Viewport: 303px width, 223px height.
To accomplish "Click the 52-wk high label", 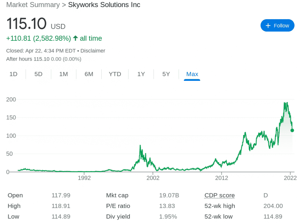I will pos(220,206).
